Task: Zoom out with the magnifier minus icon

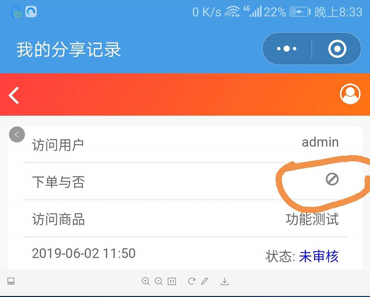Action: click(158, 281)
